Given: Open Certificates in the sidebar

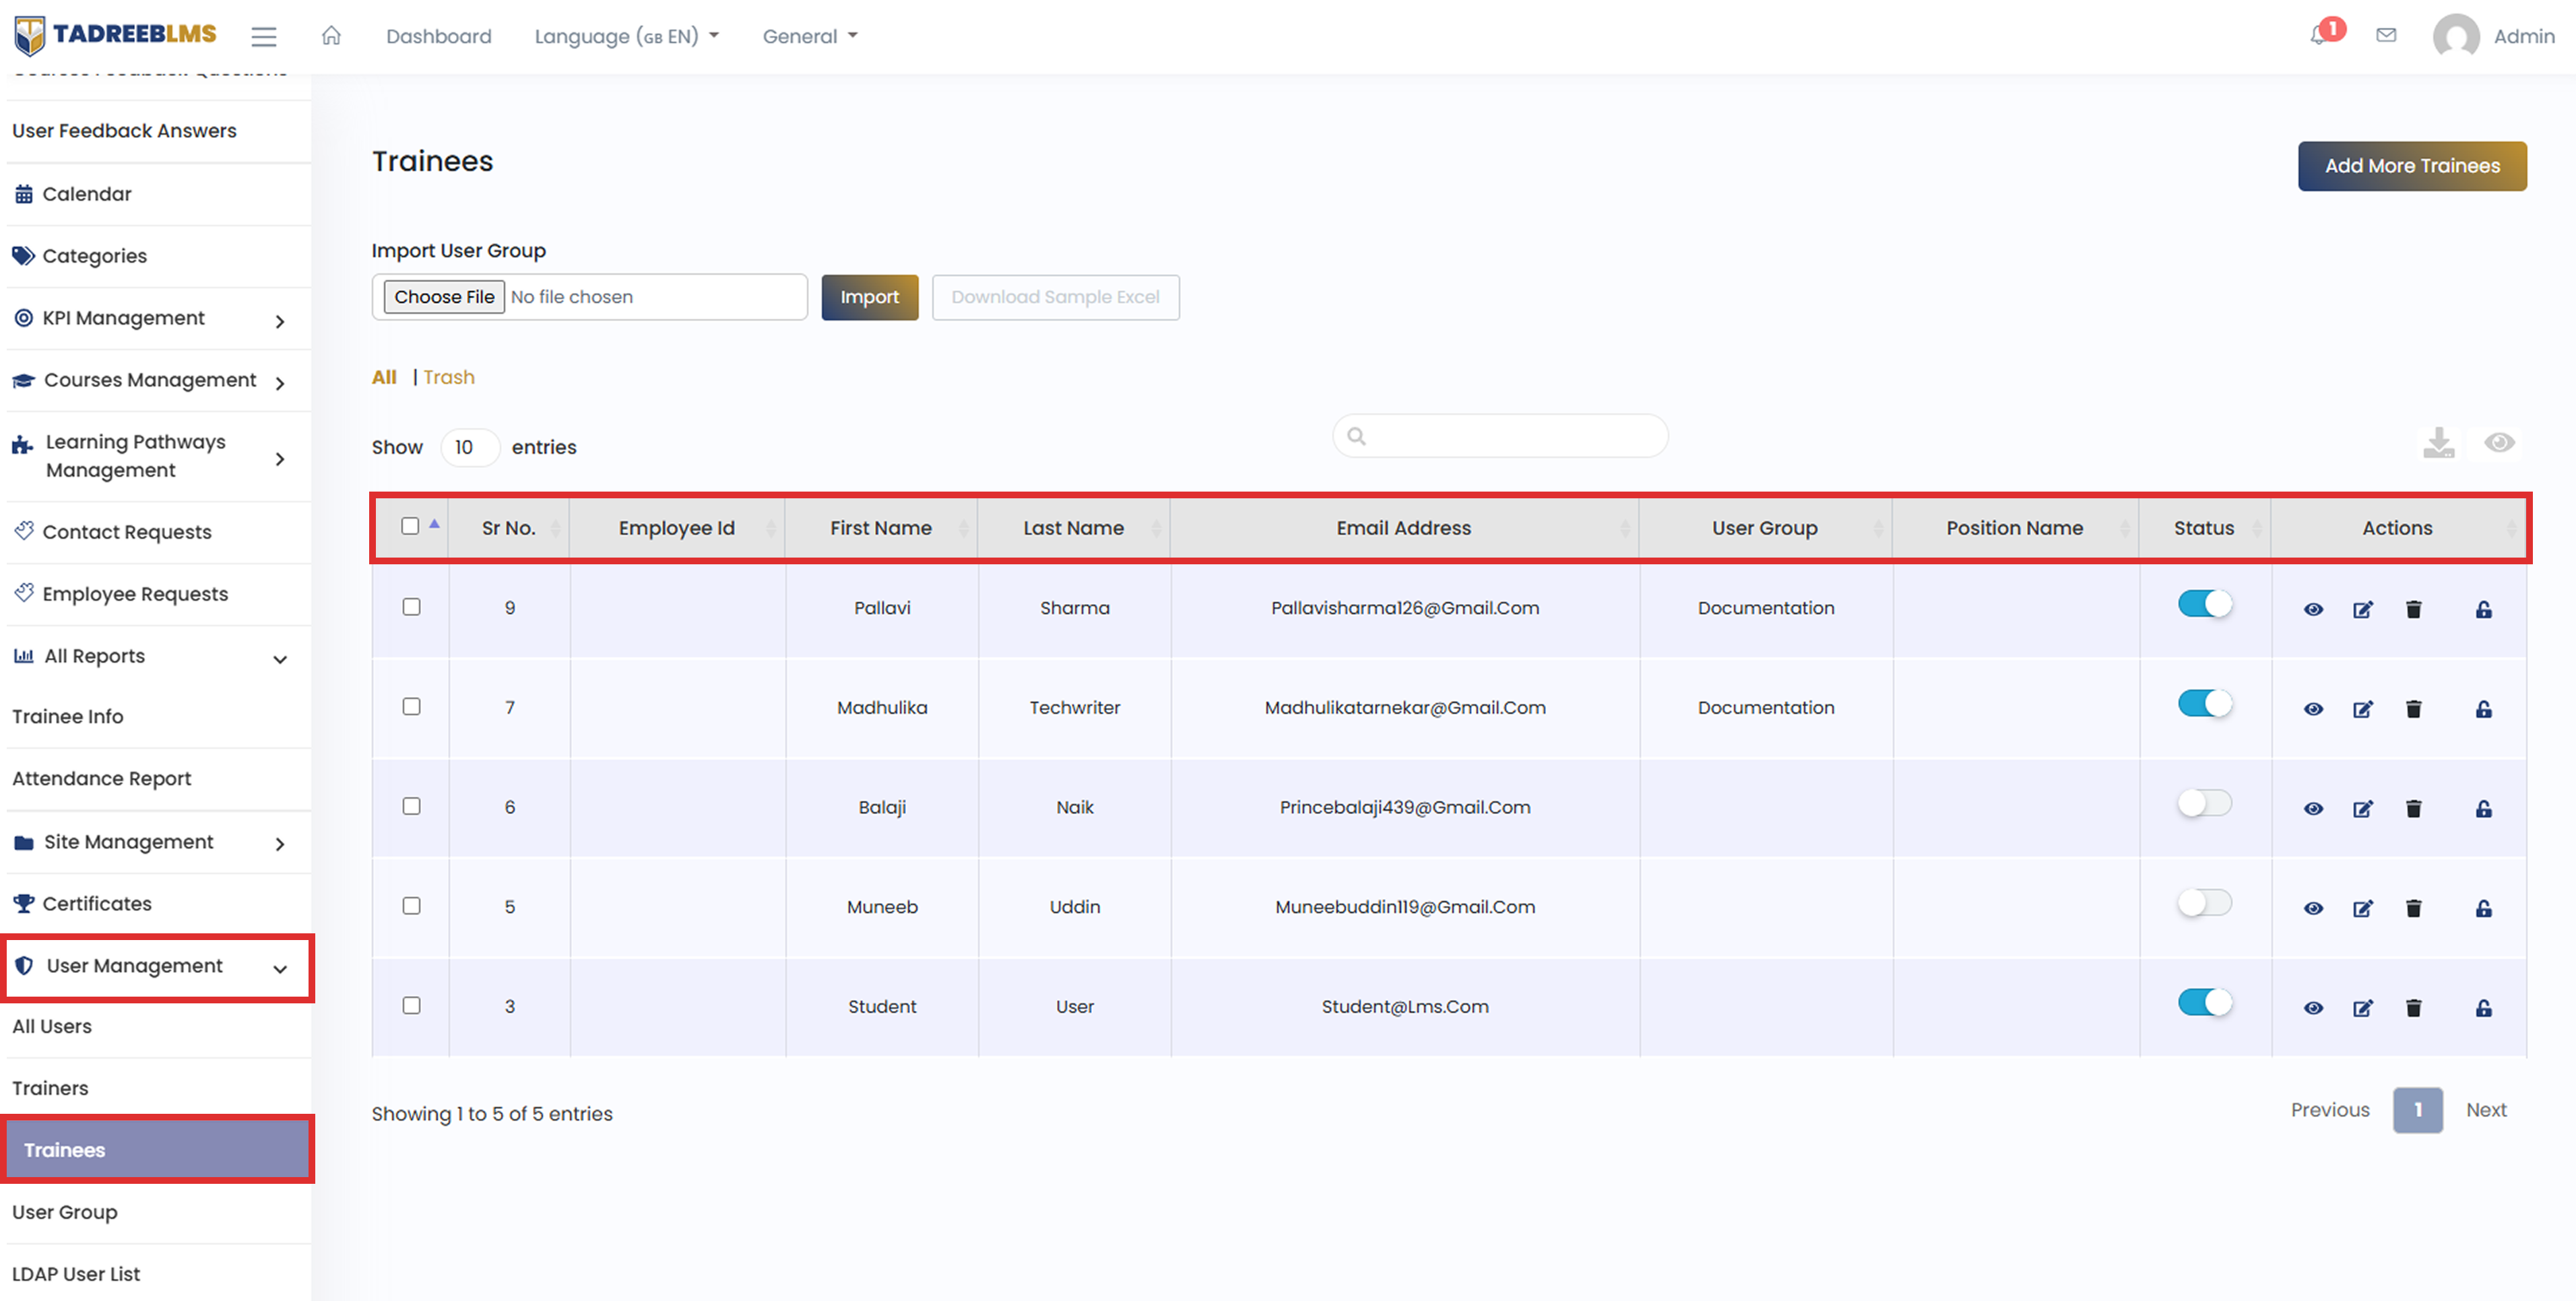Looking at the screenshot, I should click(x=97, y=904).
